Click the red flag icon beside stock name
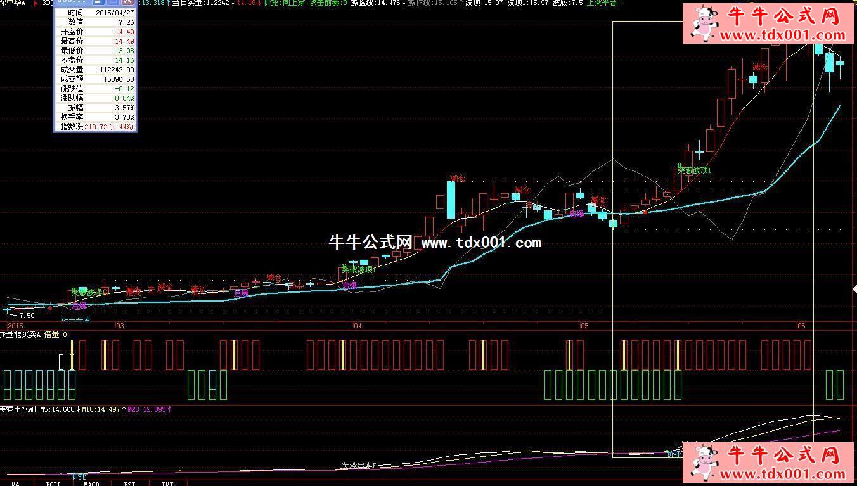The width and height of the screenshot is (857, 486). pos(35,3)
